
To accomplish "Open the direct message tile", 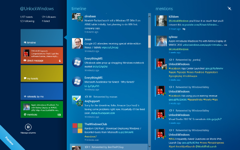I will point(42,55).
